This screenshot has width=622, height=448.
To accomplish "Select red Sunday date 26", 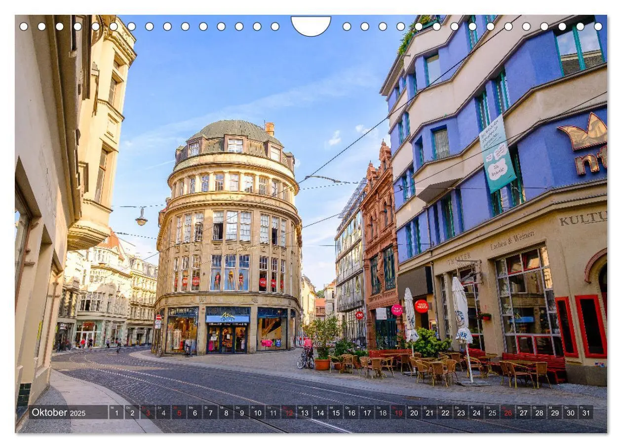I will tap(507, 412).
